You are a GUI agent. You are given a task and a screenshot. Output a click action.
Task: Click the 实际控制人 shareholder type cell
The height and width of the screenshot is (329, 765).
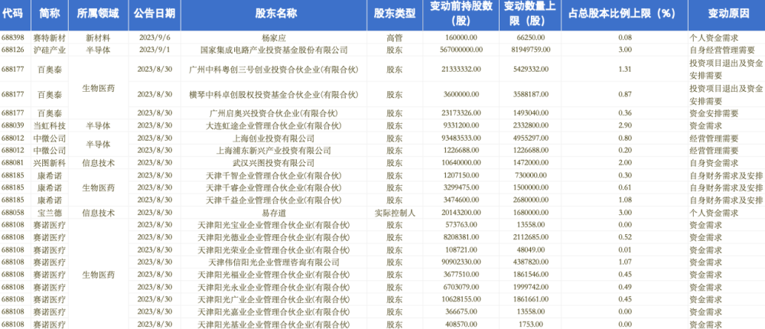[x=394, y=213]
